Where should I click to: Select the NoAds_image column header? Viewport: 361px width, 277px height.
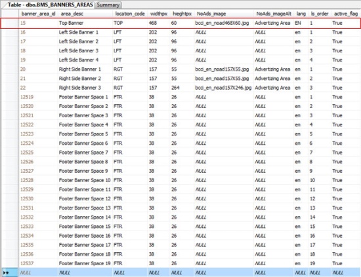pyautogui.click(x=211, y=14)
